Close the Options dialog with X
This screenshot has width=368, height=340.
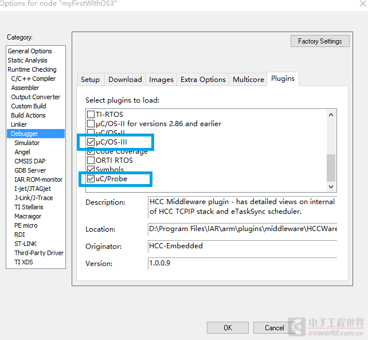363,3
